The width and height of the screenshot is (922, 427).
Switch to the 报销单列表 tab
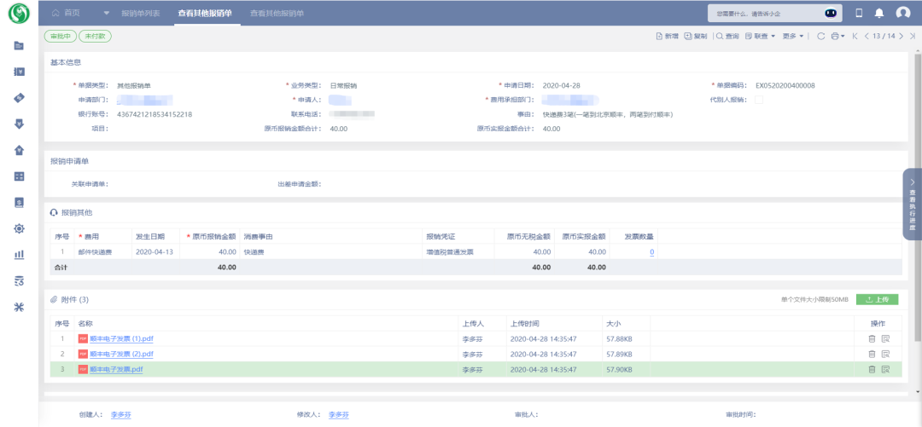[140, 14]
